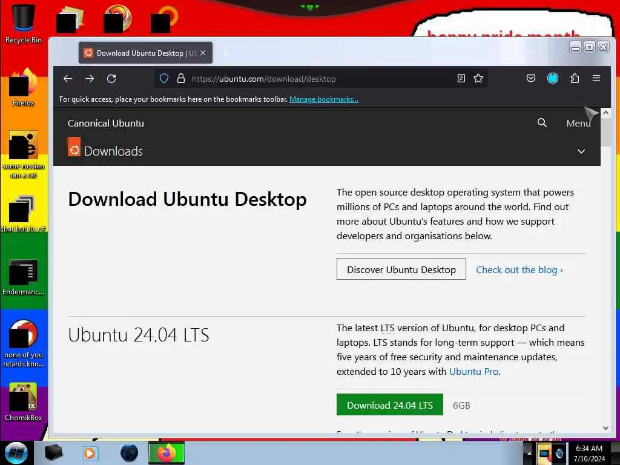Click the scrollbar down arrow
620x465 pixels.
coord(605,428)
